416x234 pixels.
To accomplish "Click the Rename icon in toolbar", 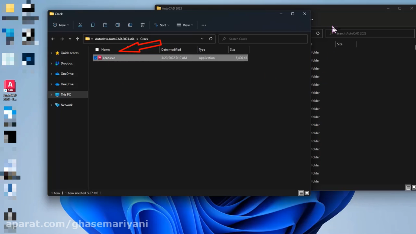I will [x=118, y=25].
